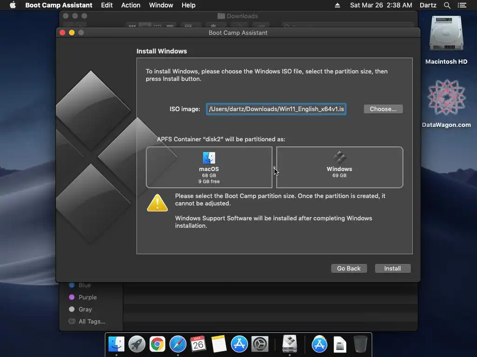
Task: Select the macOS partition box
Action: tap(209, 167)
